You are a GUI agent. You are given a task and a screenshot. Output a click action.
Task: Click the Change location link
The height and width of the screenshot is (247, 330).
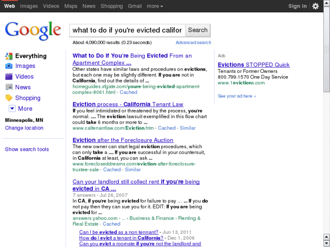[x=24, y=128]
